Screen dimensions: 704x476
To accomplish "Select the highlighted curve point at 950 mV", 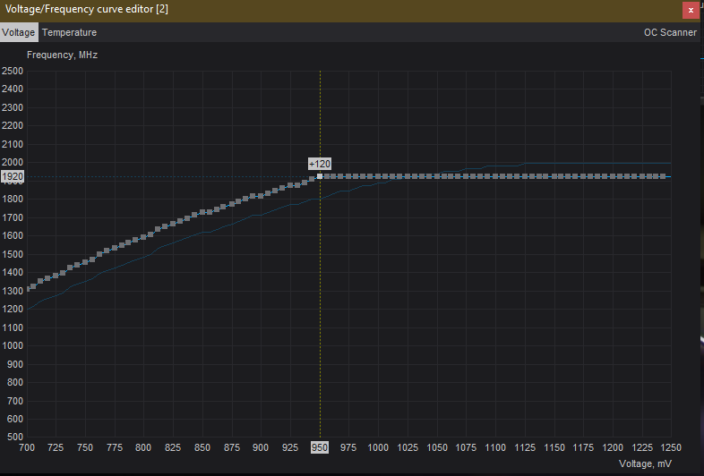I will tap(320, 176).
